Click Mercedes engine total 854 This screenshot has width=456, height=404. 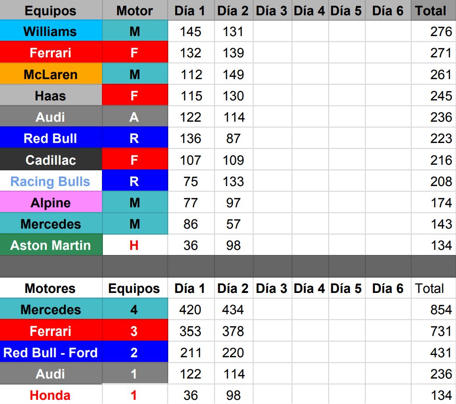point(433,309)
